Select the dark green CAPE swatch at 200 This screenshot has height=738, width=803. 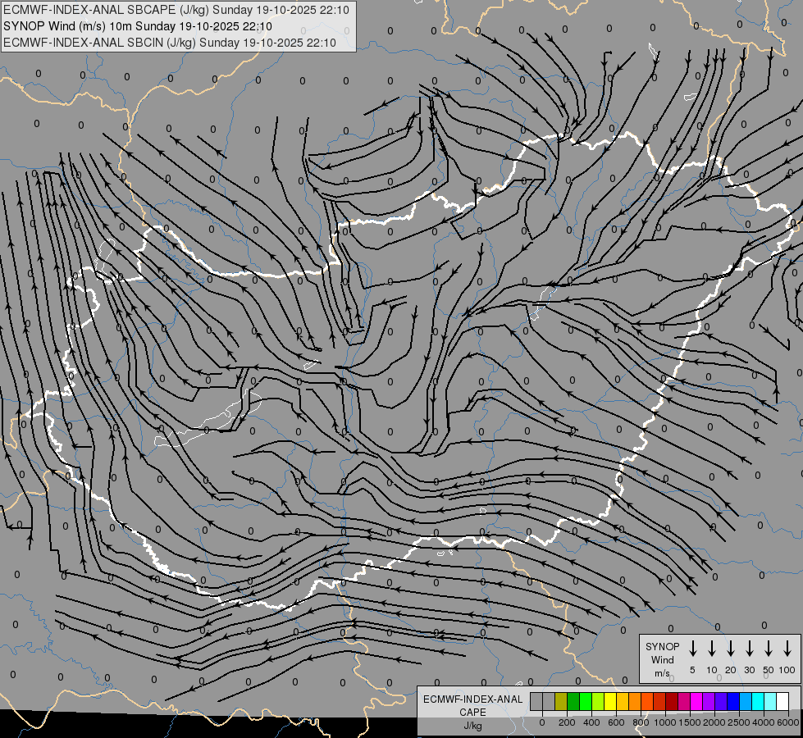[573, 701]
